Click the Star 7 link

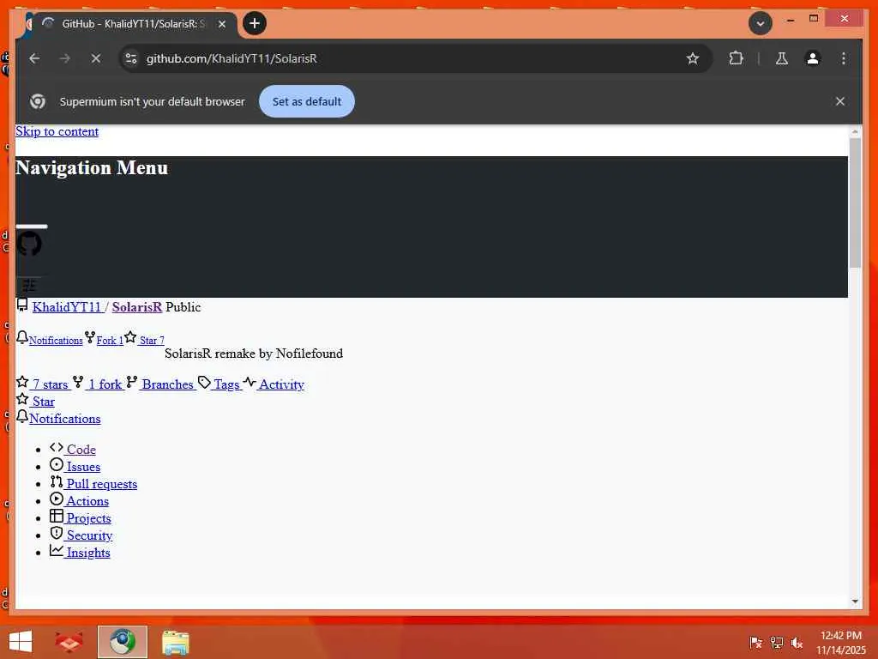click(x=152, y=340)
